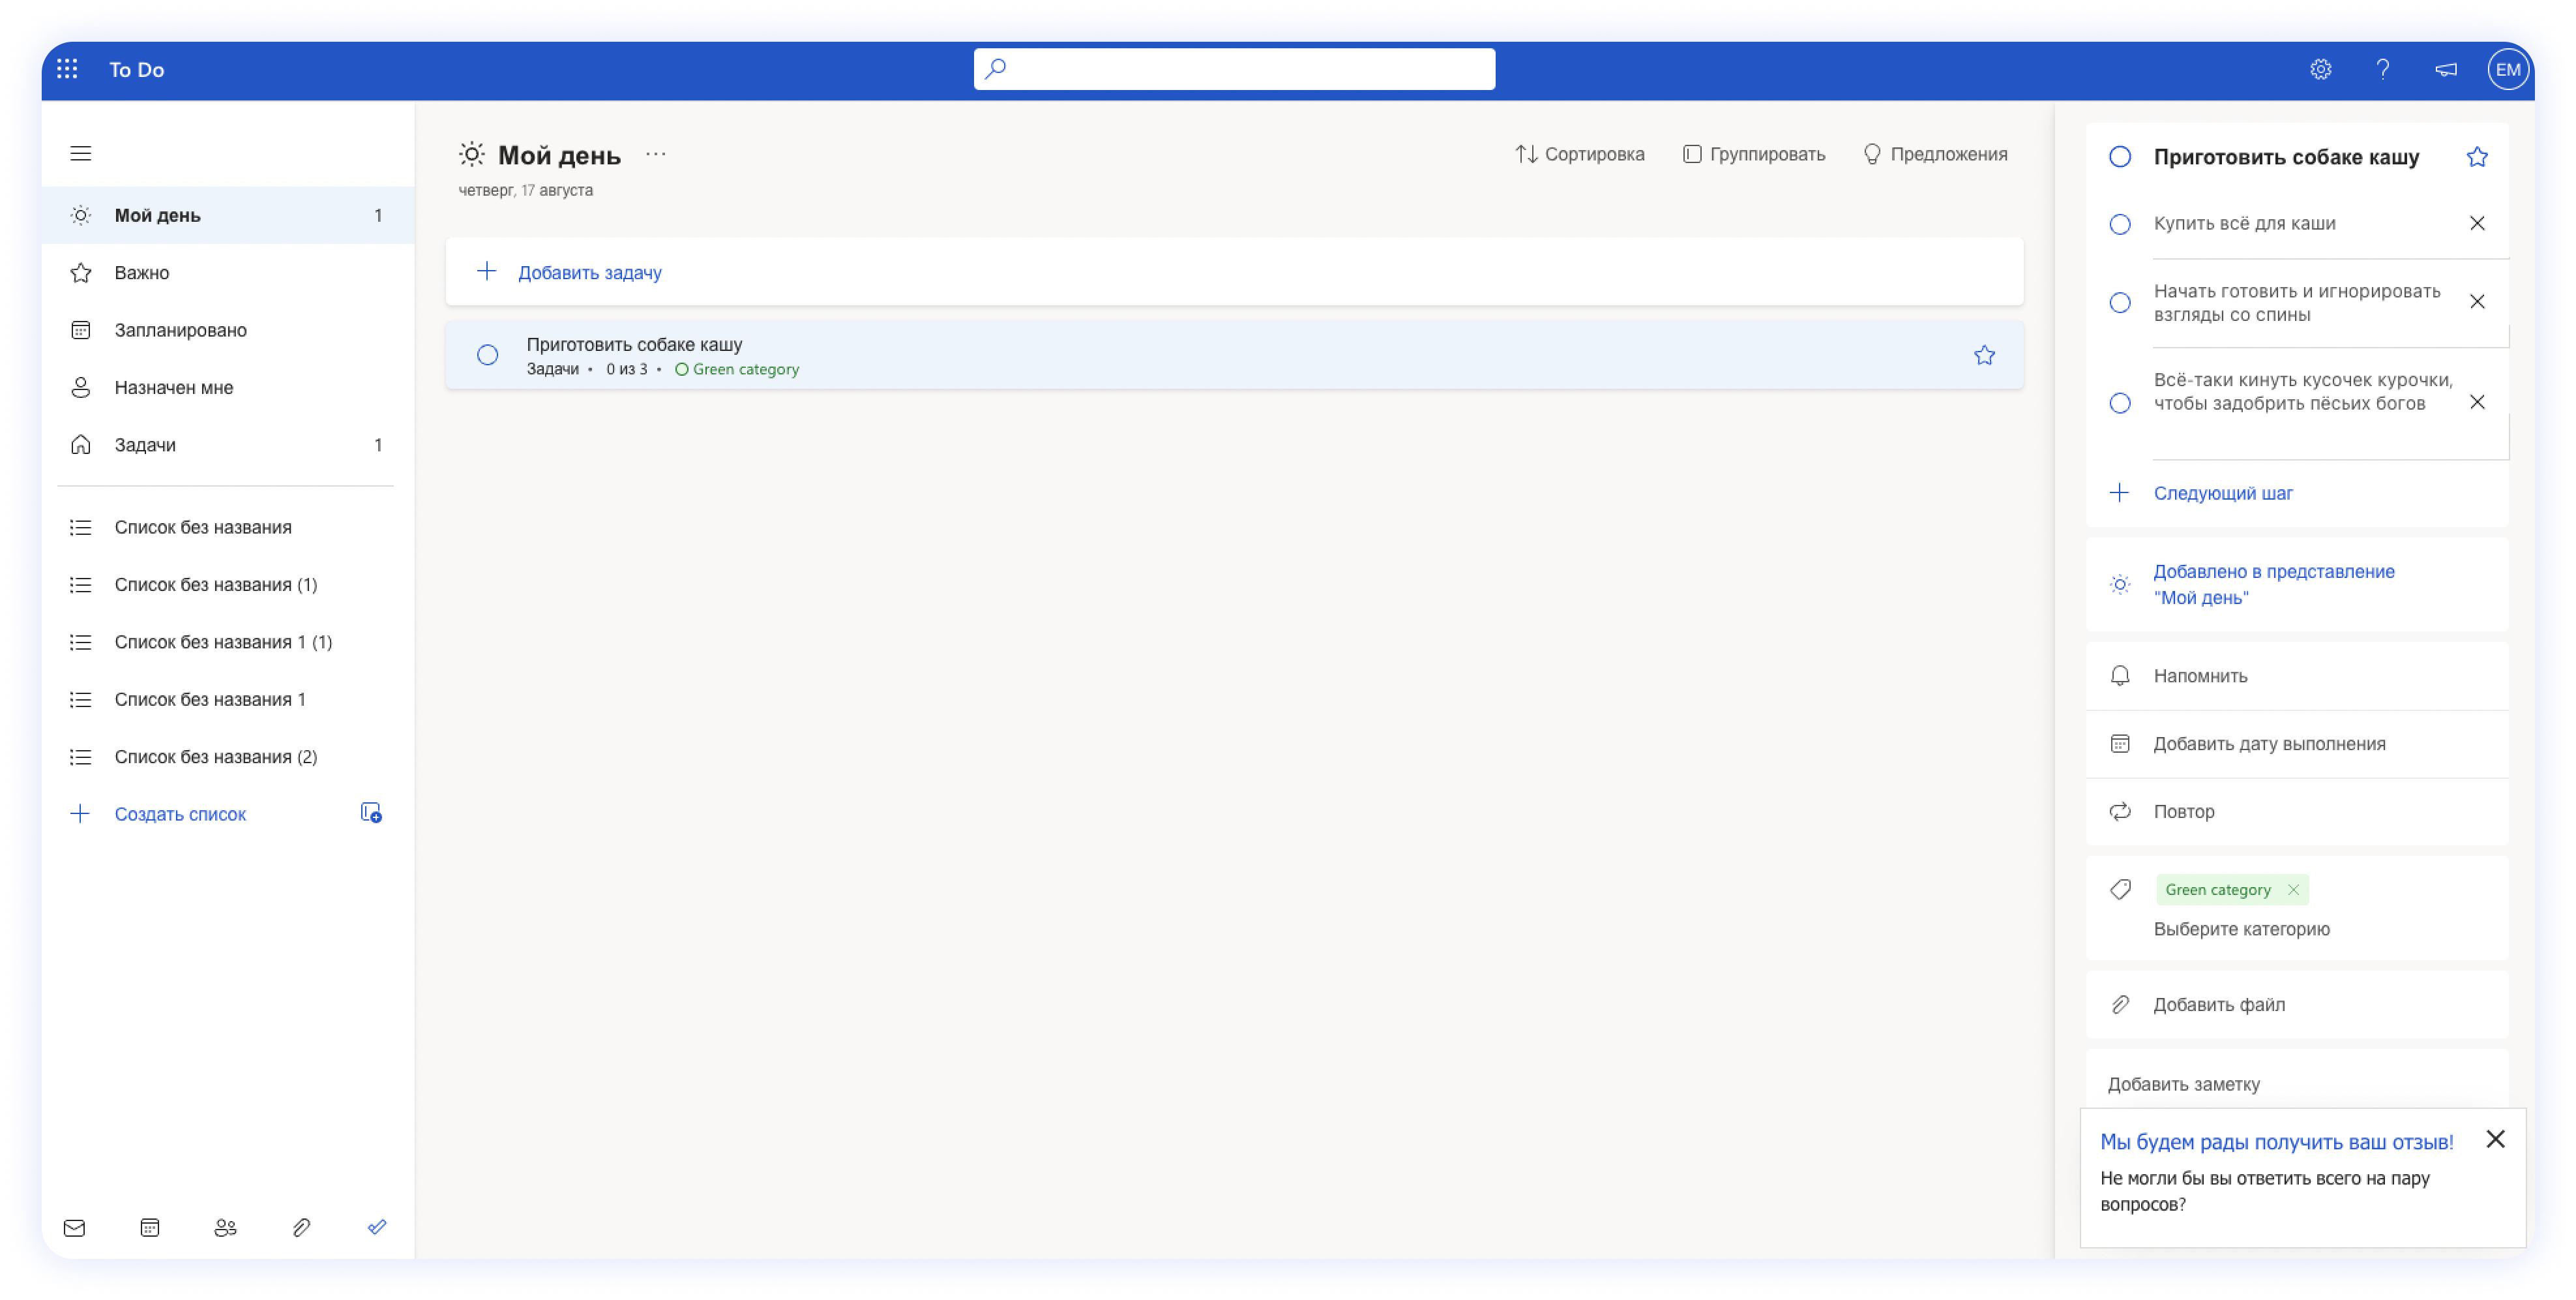Viewport: 2576px width, 1300px height.
Task: Star the task in detail panel
Action: [2476, 157]
